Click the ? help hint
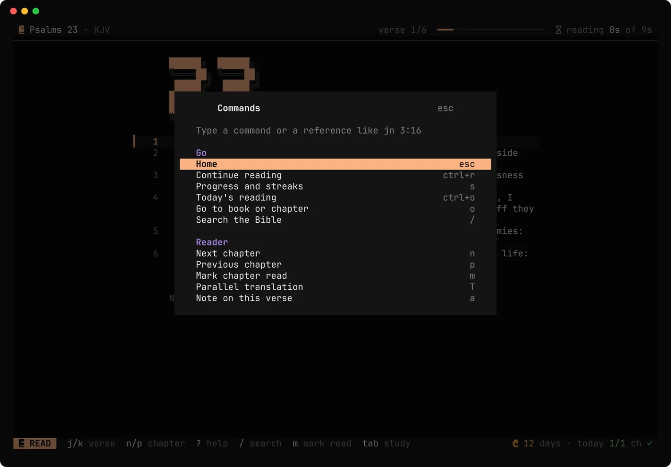Image resolution: width=671 pixels, height=467 pixels. [212, 444]
